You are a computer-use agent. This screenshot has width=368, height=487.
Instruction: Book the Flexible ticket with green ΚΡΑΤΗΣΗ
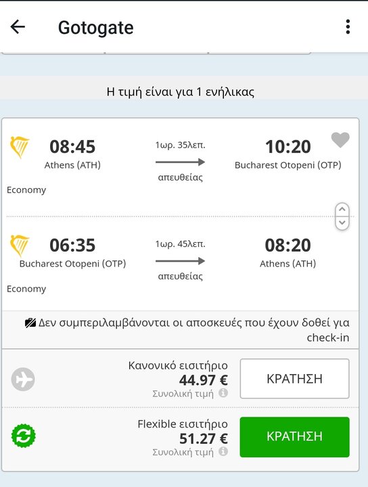coord(294,437)
